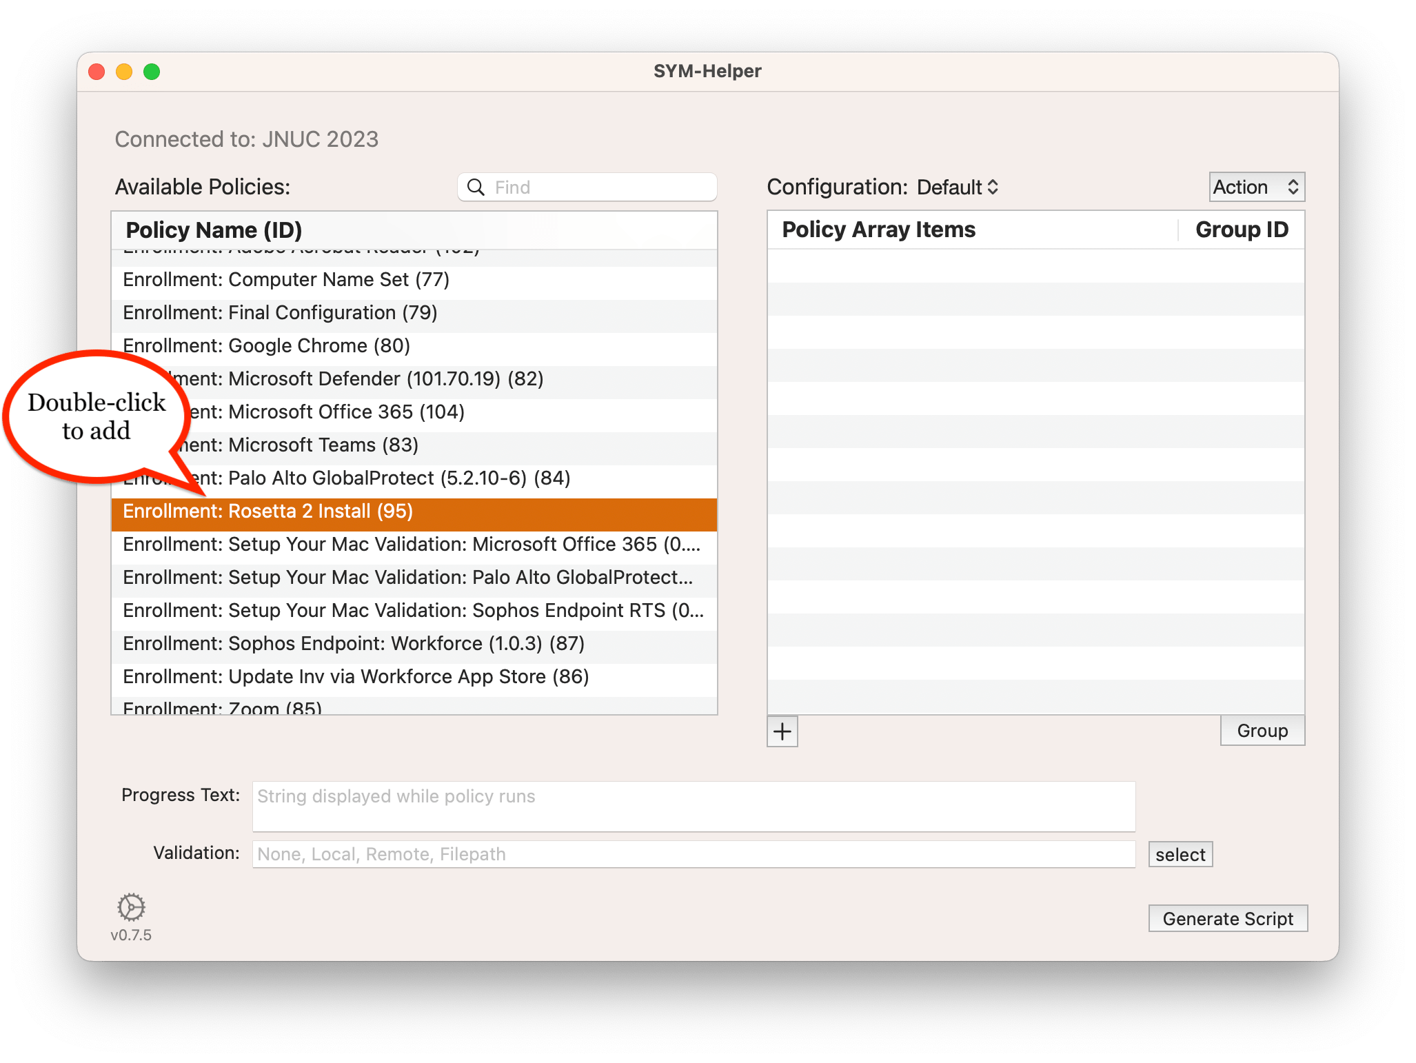Screen dimensions: 1416x1063
Task: Click the Group ID column header
Action: point(1242,230)
